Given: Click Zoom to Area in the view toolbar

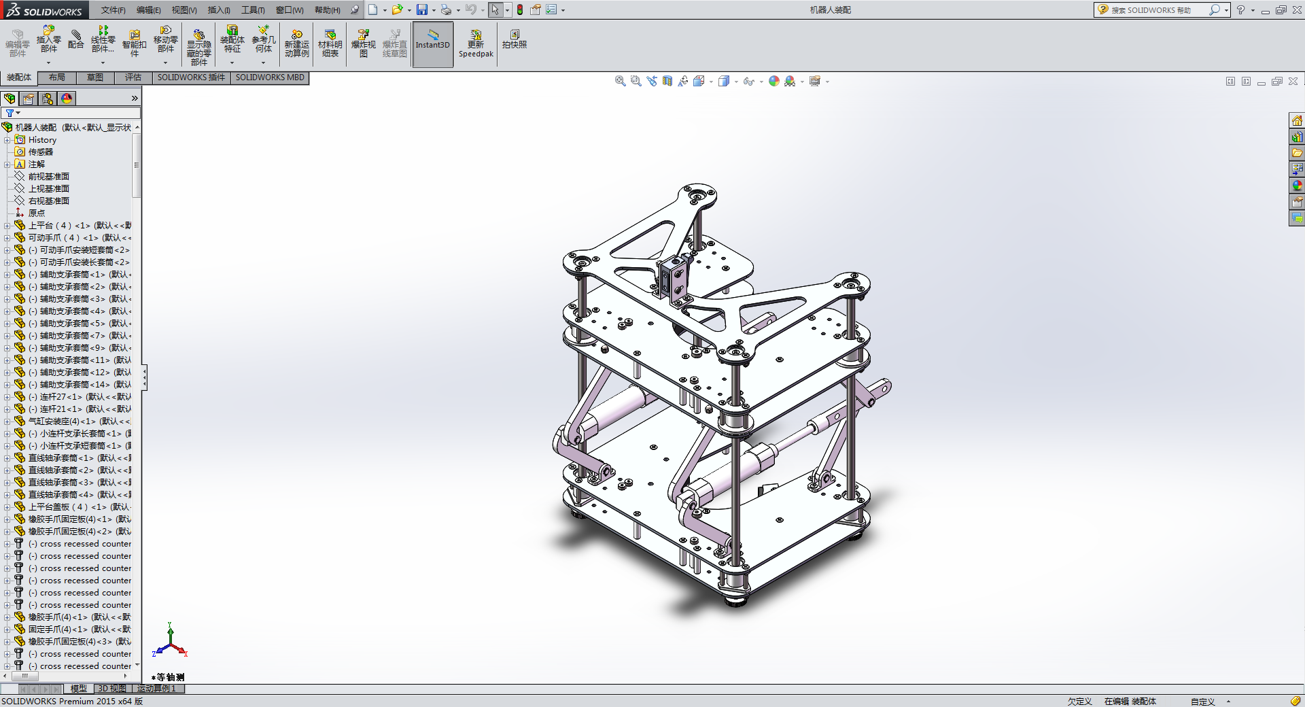Looking at the screenshot, I should [x=636, y=81].
